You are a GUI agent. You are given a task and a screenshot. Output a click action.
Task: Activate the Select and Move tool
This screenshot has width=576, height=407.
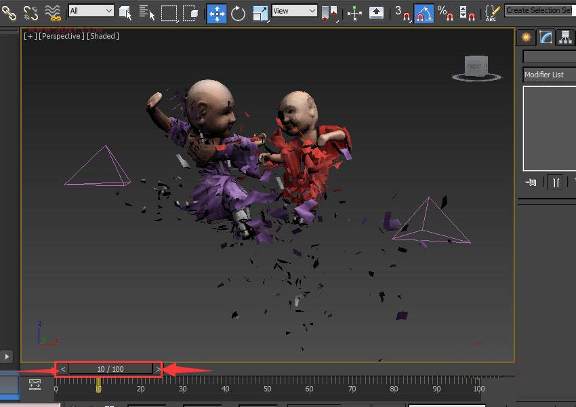(x=216, y=12)
